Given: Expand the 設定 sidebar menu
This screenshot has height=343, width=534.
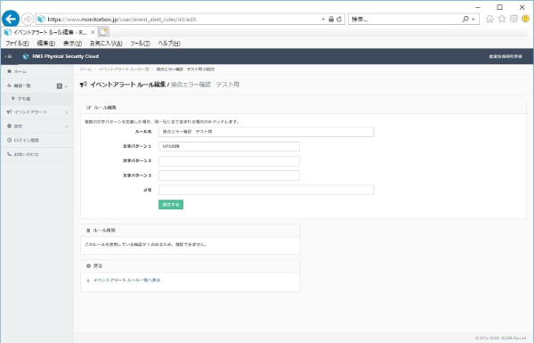Looking at the screenshot, I should (x=36, y=127).
